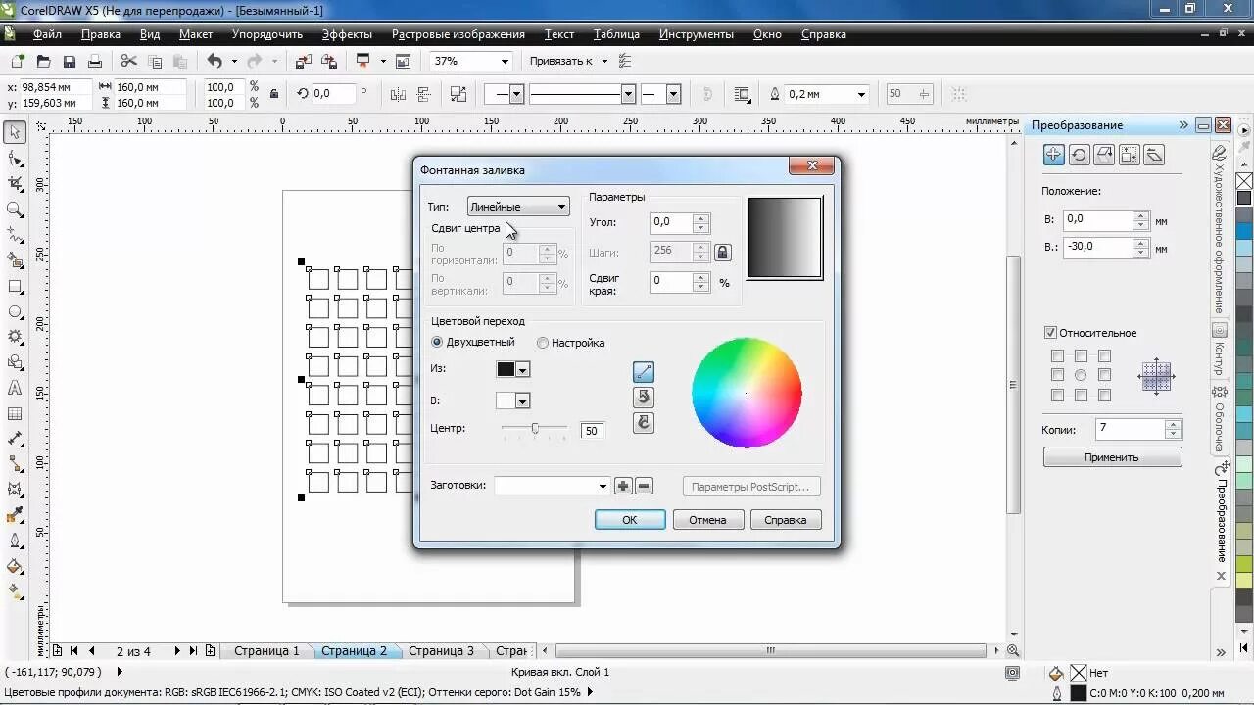Confirm fountain fill with OK
The image size is (1254, 705).
[630, 520]
